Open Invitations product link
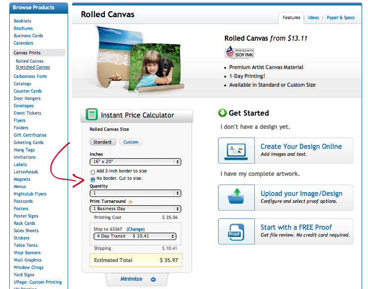 point(25,157)
